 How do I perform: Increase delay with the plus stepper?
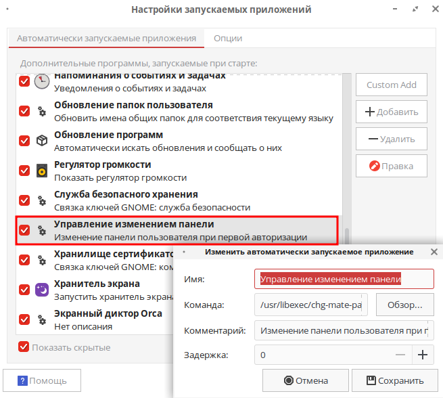[423, 355]
